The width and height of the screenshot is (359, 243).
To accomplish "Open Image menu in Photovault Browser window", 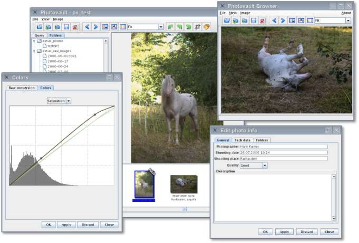I will (x=245, y=13).
